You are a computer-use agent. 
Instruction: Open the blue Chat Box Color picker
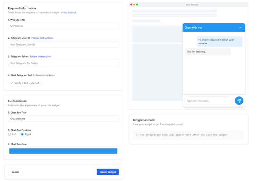coord(63,151)
